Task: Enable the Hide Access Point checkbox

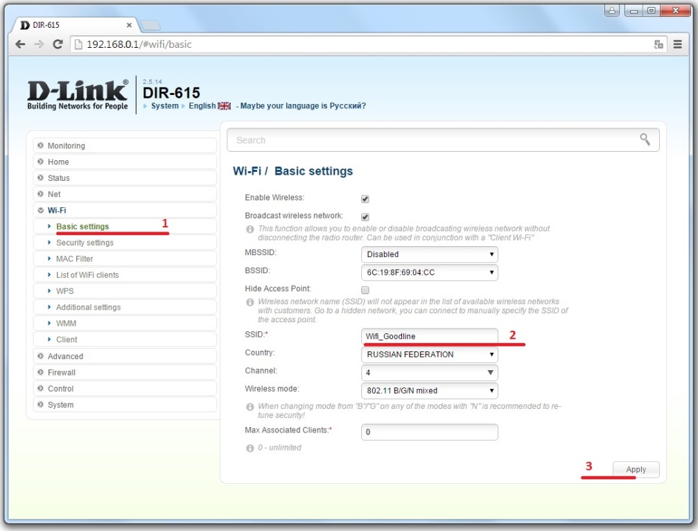Action: [x=365, y=290]
